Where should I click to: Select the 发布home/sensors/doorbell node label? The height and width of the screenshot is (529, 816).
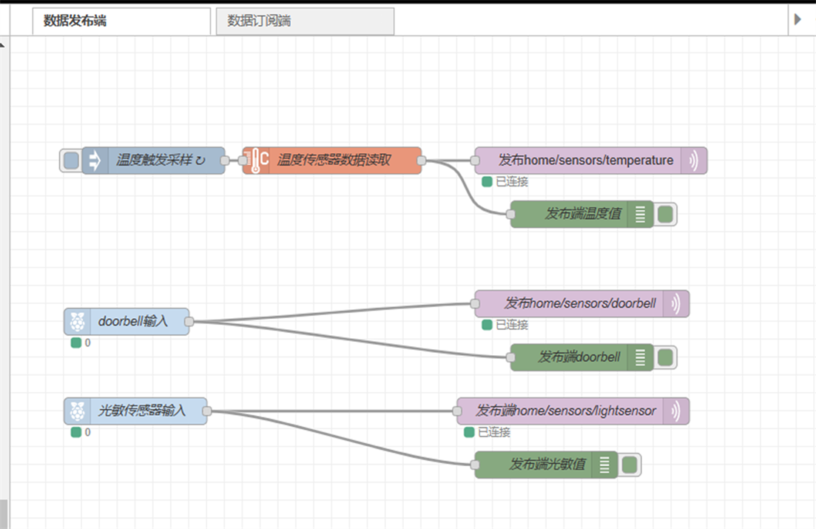[580, 303]
